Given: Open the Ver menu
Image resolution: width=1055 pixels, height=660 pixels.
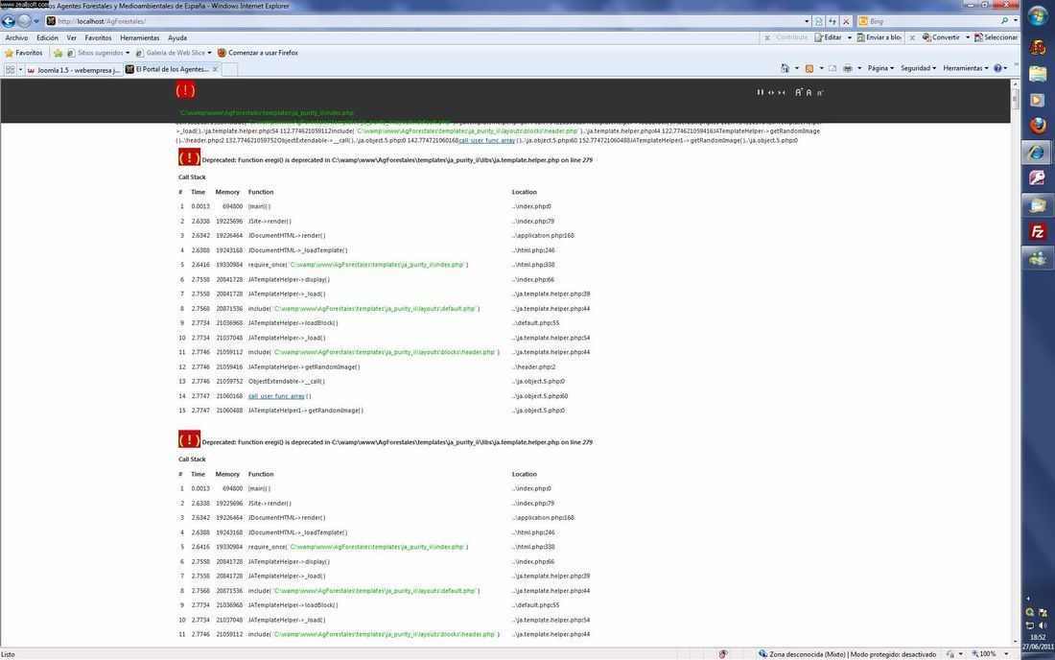Looking at the screenshot, I should [x=71, y=37].
